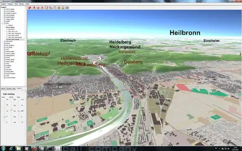Select the dem_osm_osmarender style radio button

pos(7,37)
